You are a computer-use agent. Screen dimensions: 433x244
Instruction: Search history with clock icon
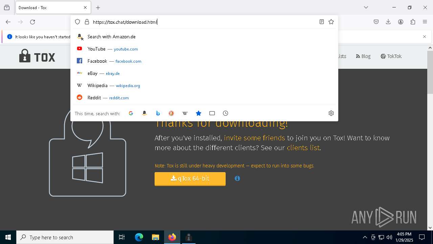[226, 113]
